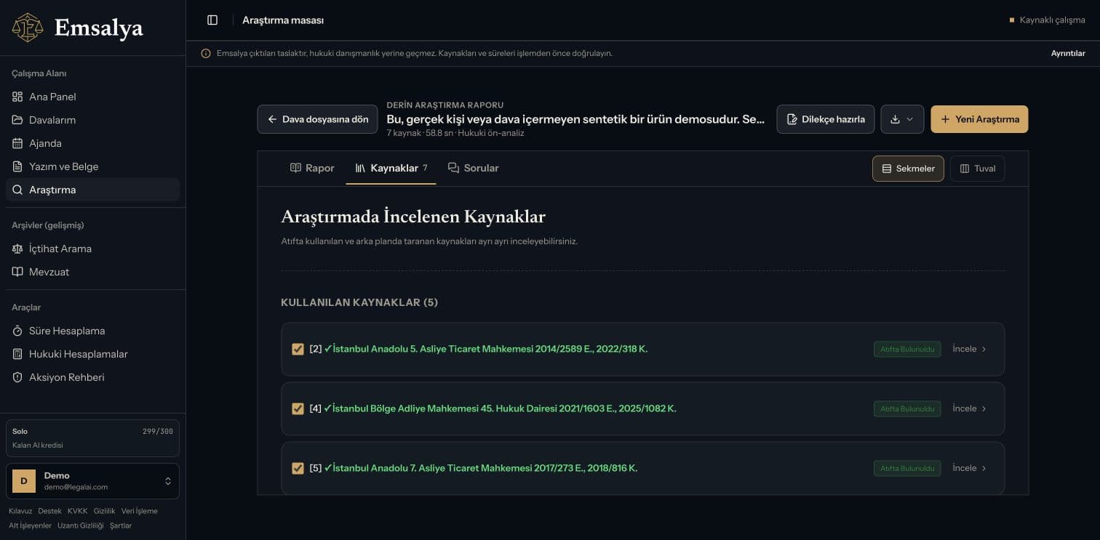
Task: Uncheck source [4] Bölge Adliye checkbox
Action: (298, 408)
